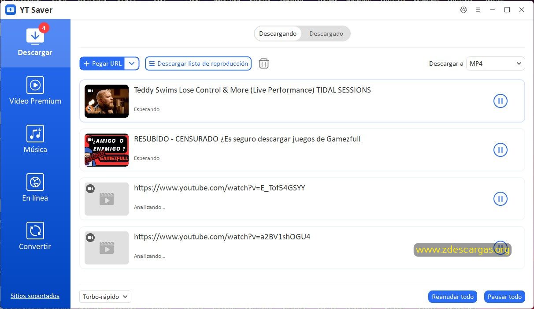Click Pausar todo button
Viewport: 534px width, 309px height.
coord(504,297)
